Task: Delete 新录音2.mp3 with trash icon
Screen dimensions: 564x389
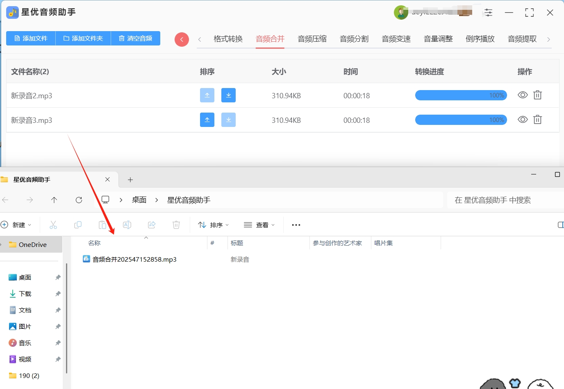Action: tap(537, 95)
